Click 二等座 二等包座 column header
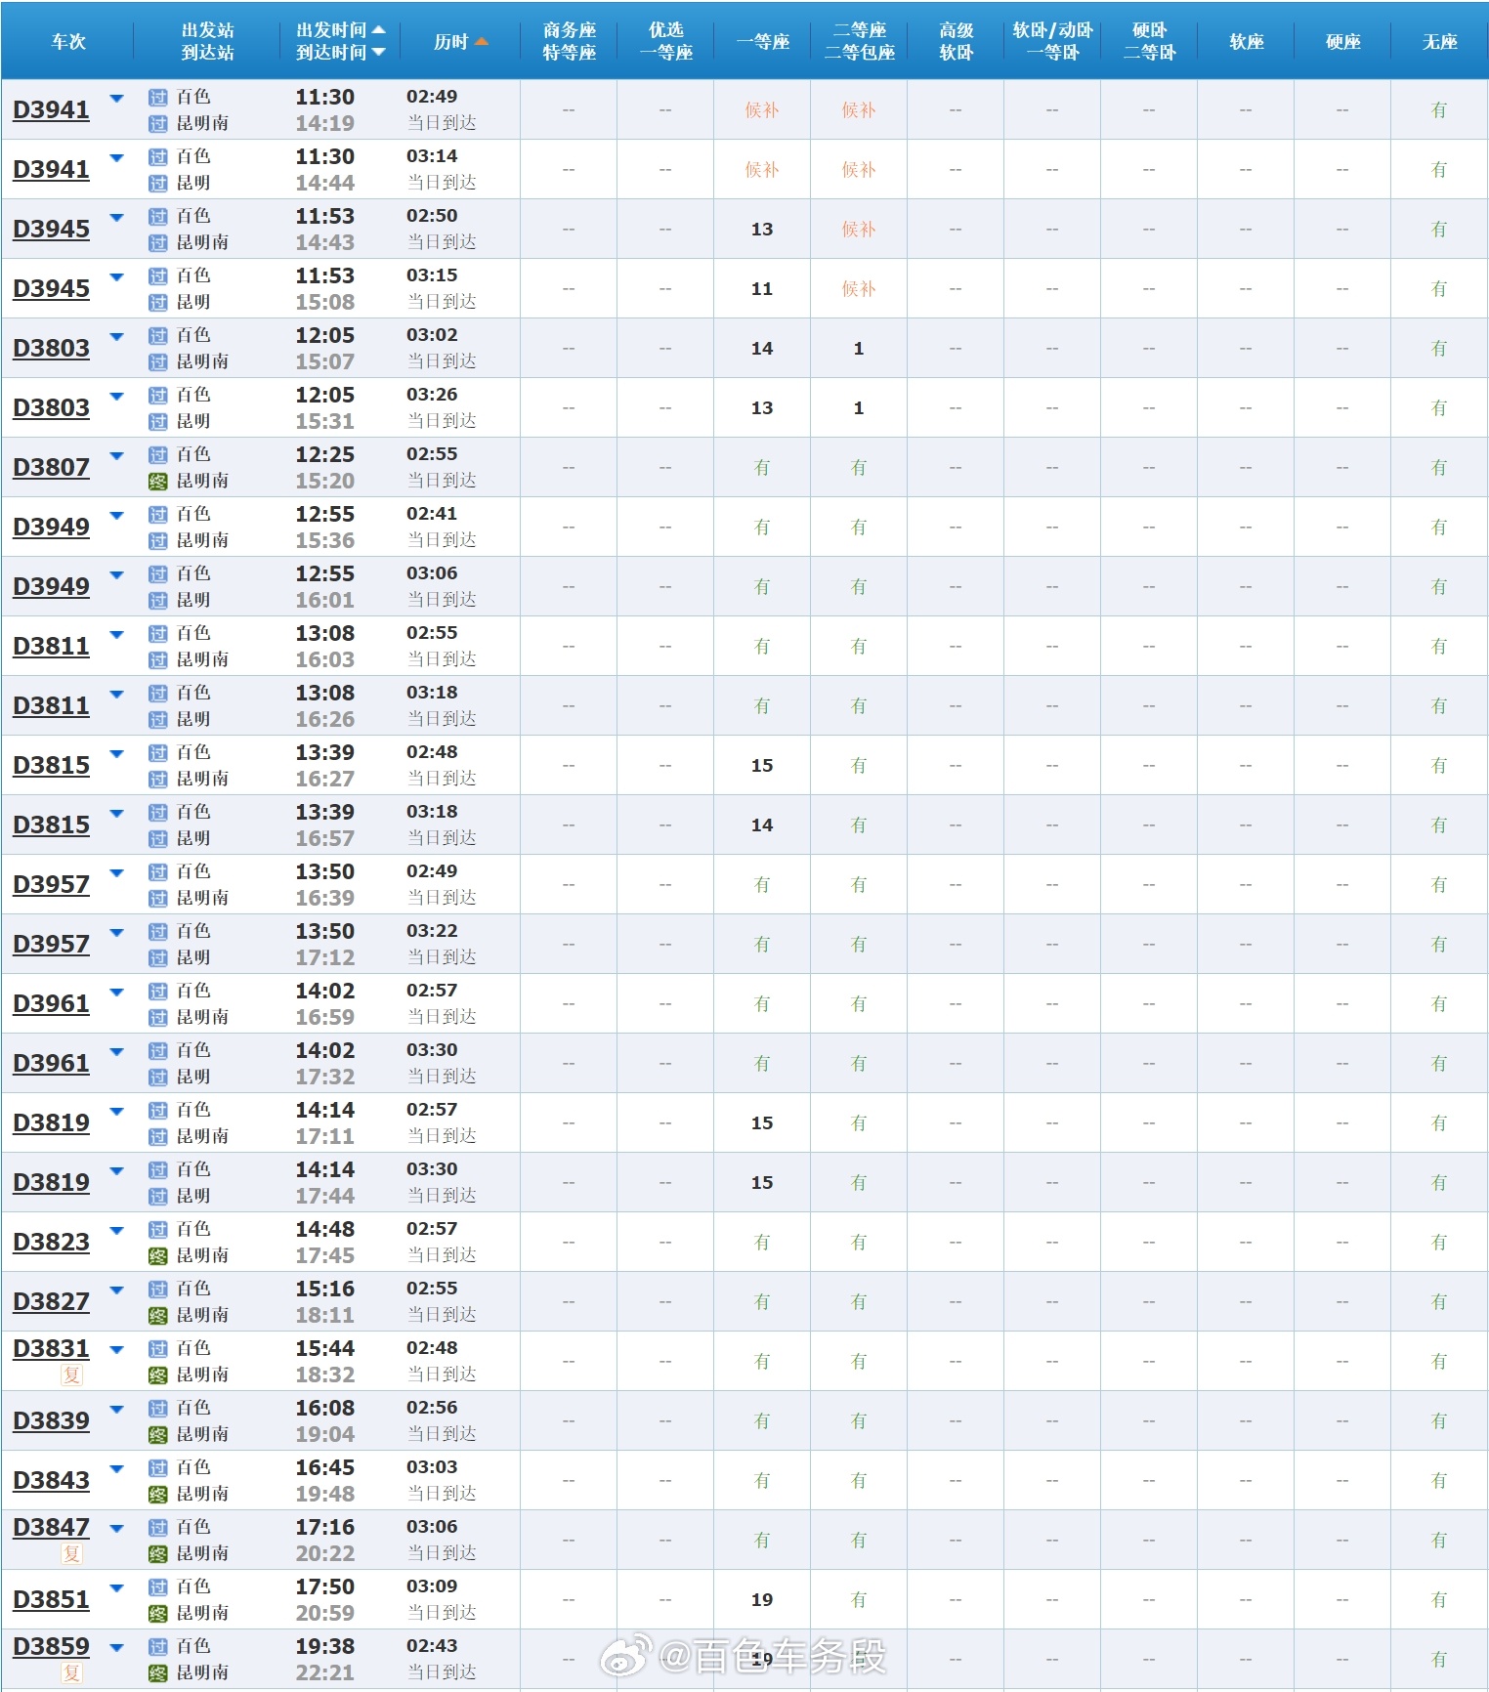 859,42
